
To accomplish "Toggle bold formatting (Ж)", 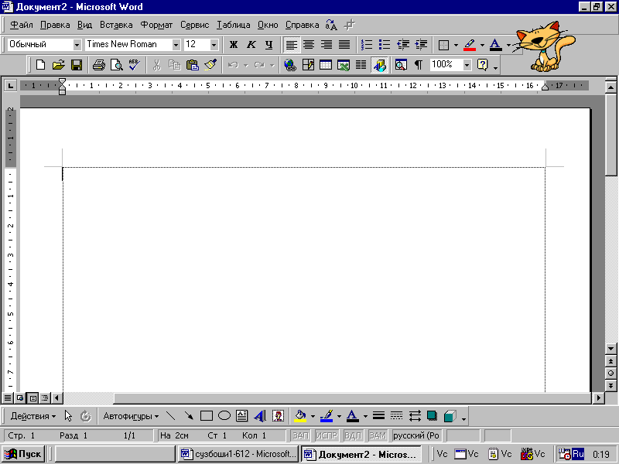I will [234, 45].
